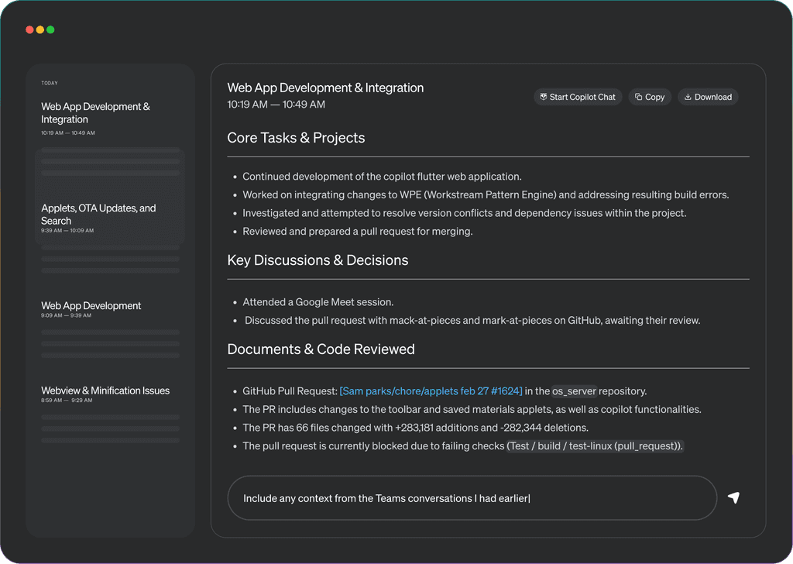
Task: Copy the summary using the Copy button
Action: (650, 97)
